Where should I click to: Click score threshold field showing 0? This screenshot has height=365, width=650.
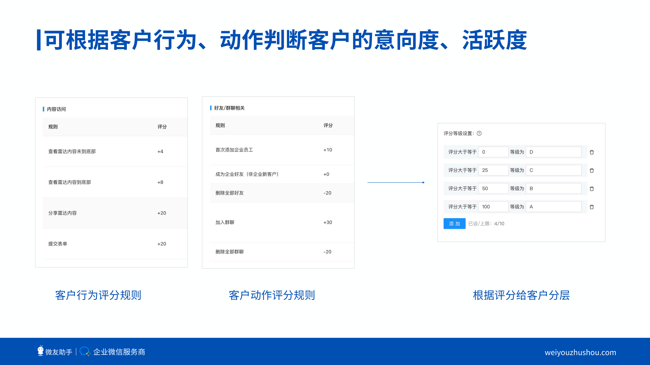(493, 152)
